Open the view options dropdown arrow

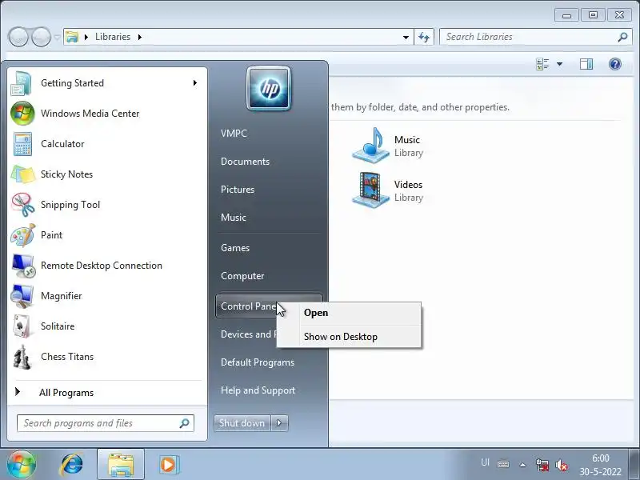[x=559, y=64]
